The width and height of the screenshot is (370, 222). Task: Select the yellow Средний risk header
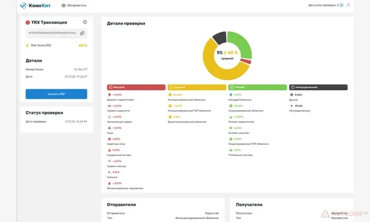197,87
